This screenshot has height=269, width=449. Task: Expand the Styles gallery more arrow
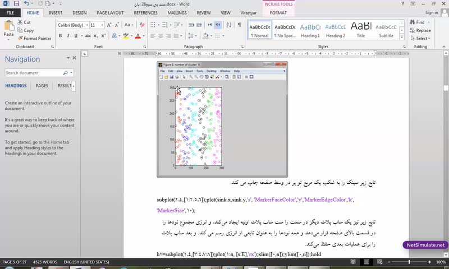point(402,37)
